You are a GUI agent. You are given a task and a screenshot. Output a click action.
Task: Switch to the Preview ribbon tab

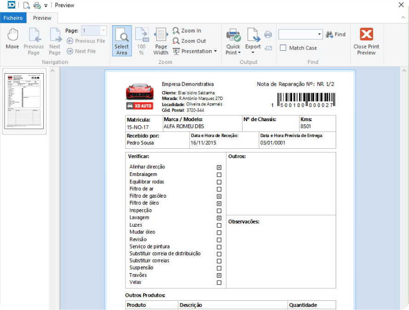pyautogui.click(x=42, y=18)
